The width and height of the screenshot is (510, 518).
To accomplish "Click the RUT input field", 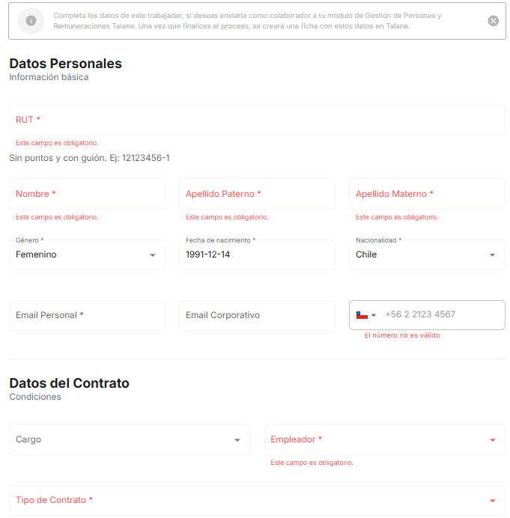I will pos(257,120).
